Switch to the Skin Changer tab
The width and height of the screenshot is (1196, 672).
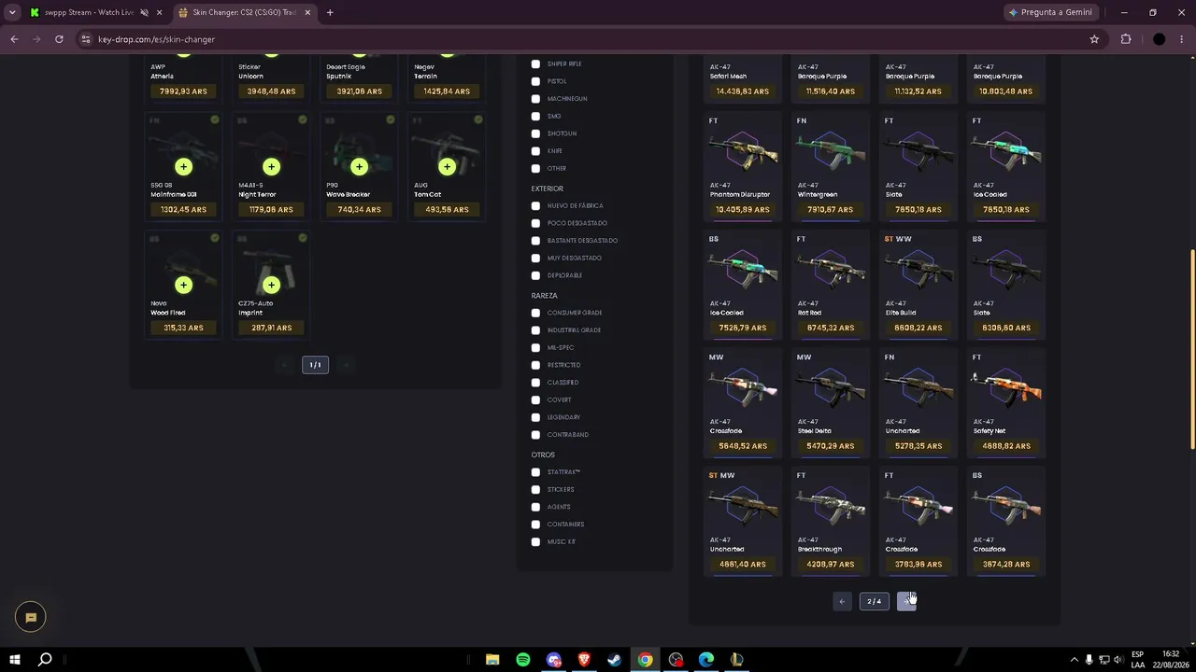pyautogui.click(x=245, y=12)
